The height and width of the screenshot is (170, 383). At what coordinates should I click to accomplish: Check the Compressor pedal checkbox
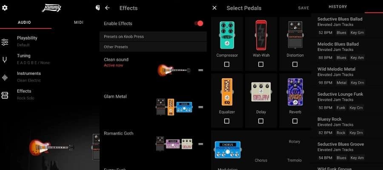point(227,65)
